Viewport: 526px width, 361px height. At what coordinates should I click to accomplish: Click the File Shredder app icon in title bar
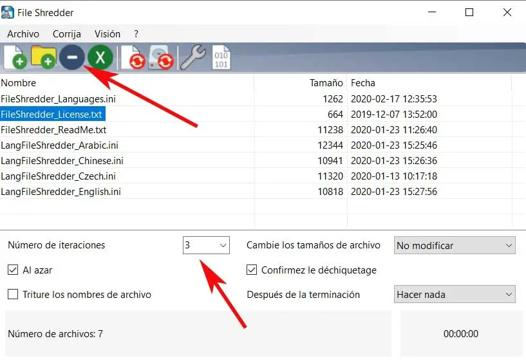tap(7, 13)
